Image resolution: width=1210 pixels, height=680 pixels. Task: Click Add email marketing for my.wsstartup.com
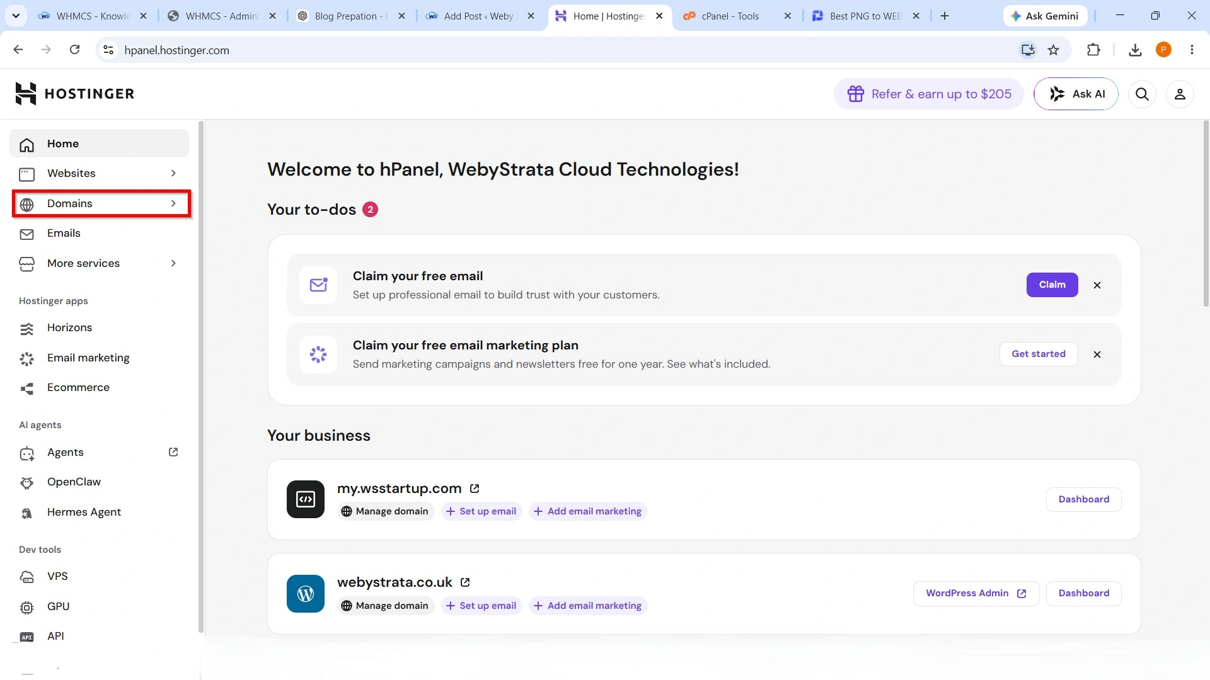tap(587, 511)
